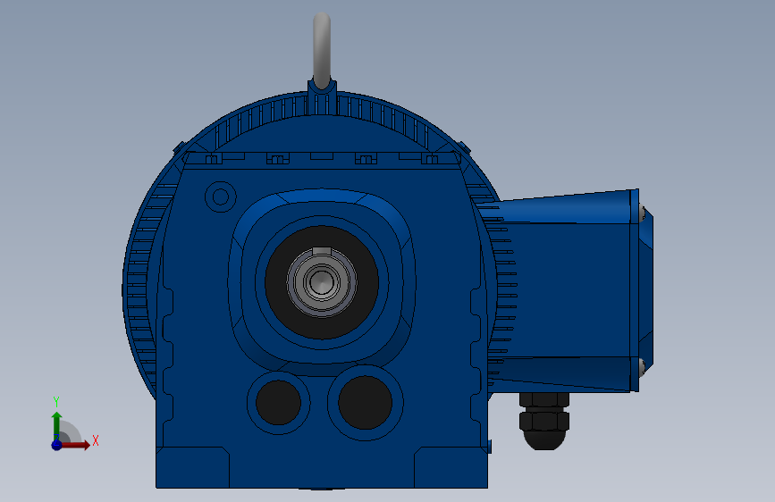Select the gray hollow output shaft center
This screenshot has height=502, width=775.
pos(322,282)
